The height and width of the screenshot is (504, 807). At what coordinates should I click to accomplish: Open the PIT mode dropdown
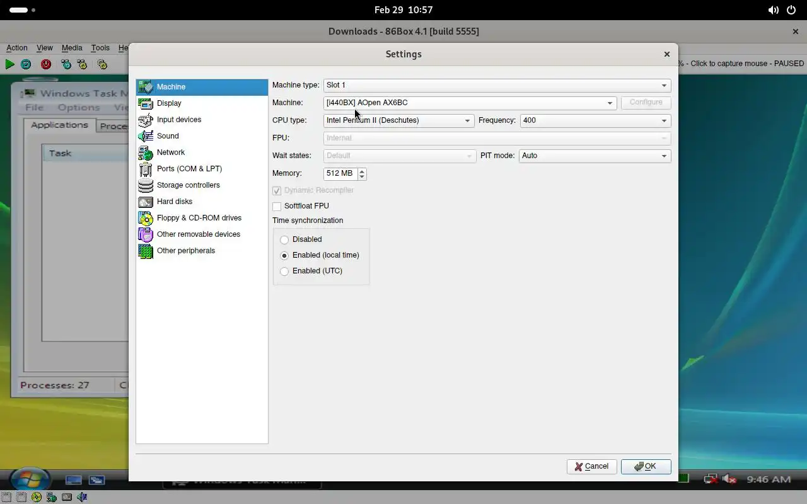595,156
